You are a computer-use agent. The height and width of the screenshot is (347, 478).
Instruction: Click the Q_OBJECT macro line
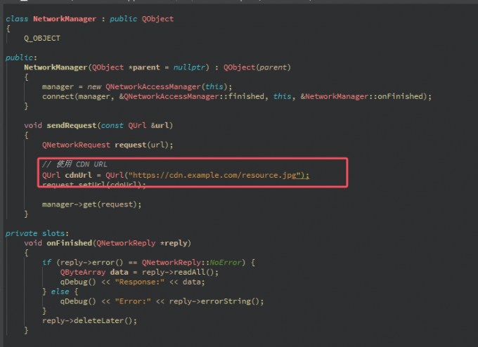pyautogui.click(x=41, y=39)
